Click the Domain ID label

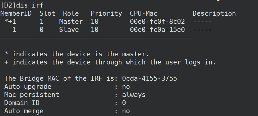tap(22, 103)
